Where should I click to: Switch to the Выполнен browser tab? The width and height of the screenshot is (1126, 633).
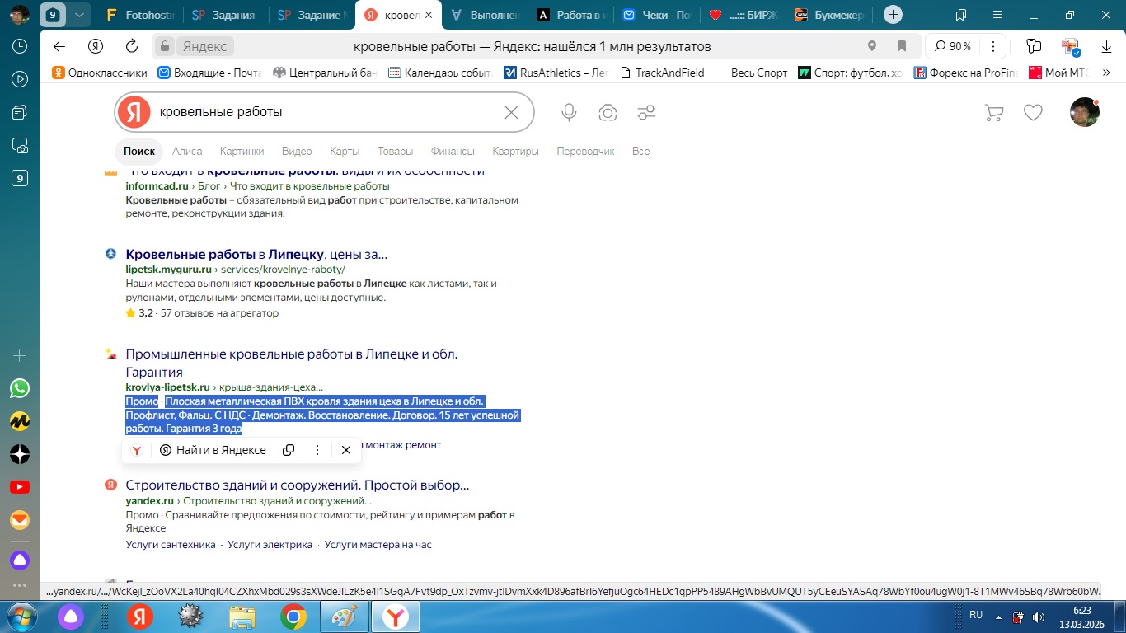point(484,15)
